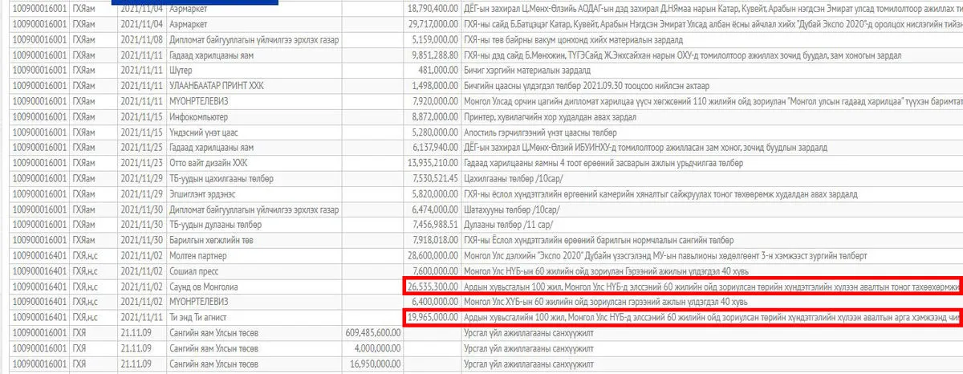Select the amount 8,872,000.00

[x=436, y=117]
